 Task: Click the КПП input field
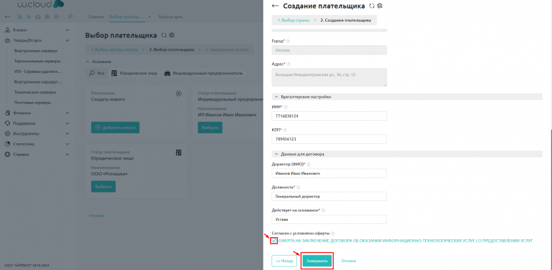pyautogui.click(x=329, y=139)
